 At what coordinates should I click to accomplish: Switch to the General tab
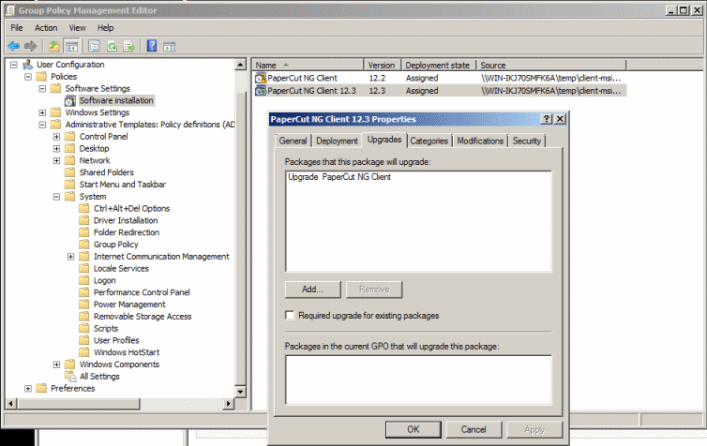click(293, 141)
